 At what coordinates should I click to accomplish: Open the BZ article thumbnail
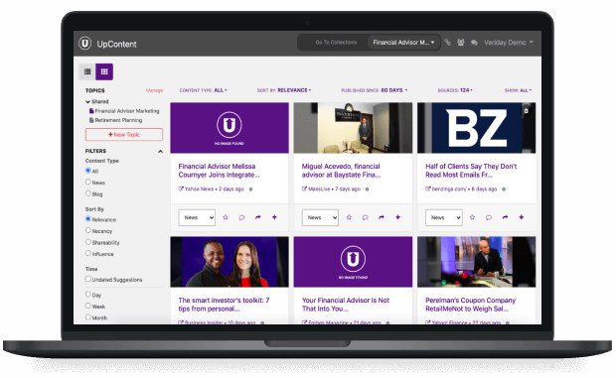(477, 128)
